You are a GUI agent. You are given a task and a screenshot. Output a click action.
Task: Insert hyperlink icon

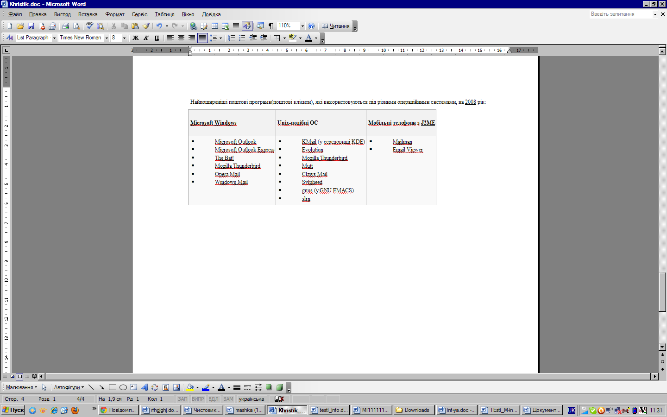click(x=193, y=26)
